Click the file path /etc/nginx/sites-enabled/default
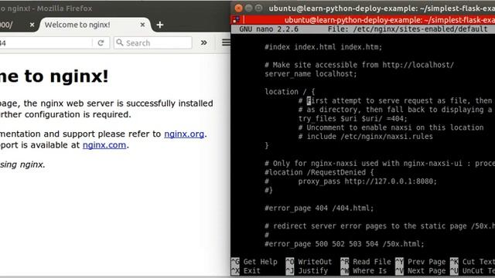Screen dimensions: 495x278 (420, 29)
